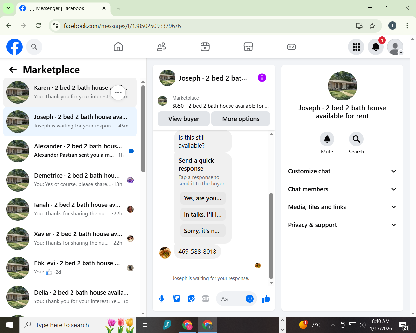416x333 pixels.
Task: Open a new browser tab
Action: pos(119,8)
